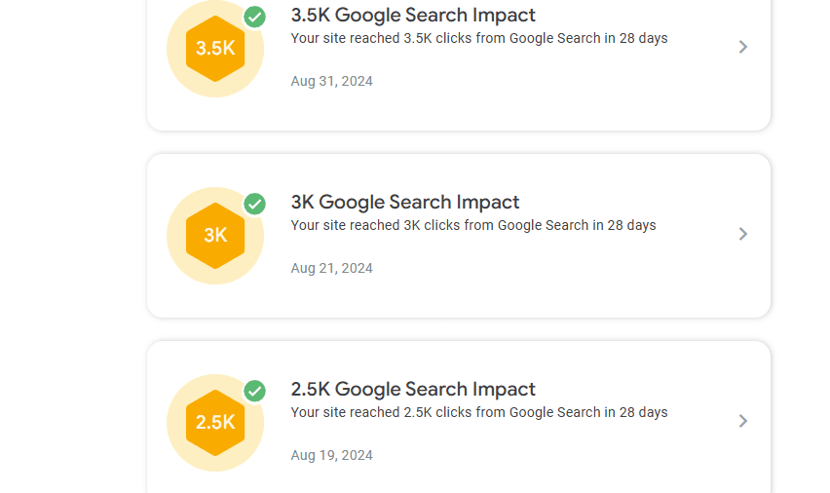Screen dimensions: 830x493
Task: Click the Aug 19, 2024 date
Action: [332, 455]
